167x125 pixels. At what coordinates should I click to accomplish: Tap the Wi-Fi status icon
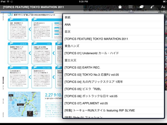8,2
